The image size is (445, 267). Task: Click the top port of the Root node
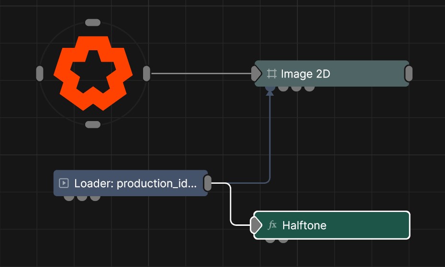pos(92,22)
